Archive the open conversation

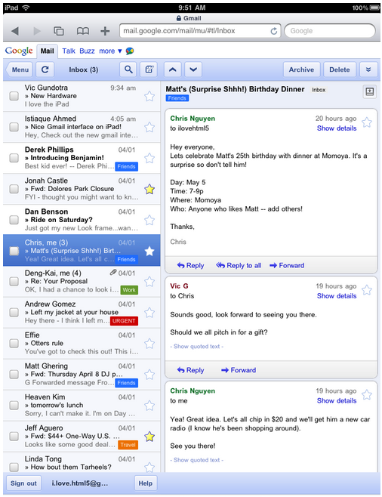pyautogui.click(x=301, y=69)
